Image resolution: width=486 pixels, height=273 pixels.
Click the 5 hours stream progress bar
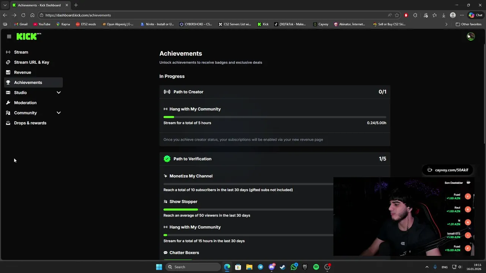click(275, 117)
